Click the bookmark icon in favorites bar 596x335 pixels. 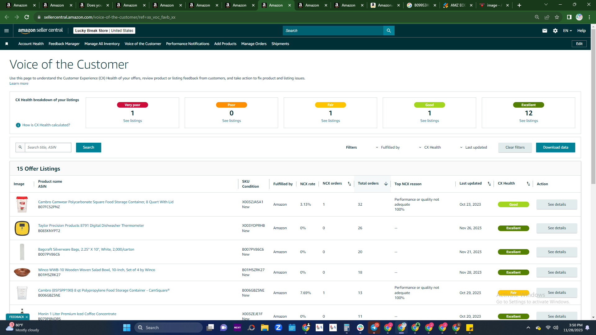pos(7,44)
